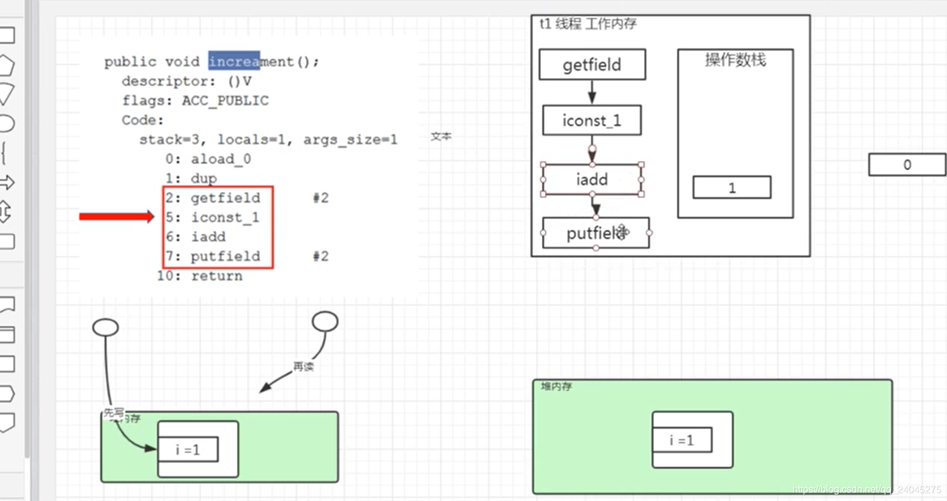Select the iconst_1 process box
Screen dimensions: 947x501
click(x=591, y=120)
